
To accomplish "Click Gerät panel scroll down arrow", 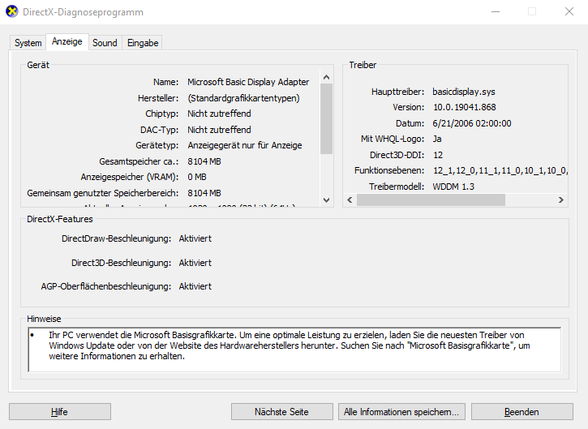I will click(326, 200).
